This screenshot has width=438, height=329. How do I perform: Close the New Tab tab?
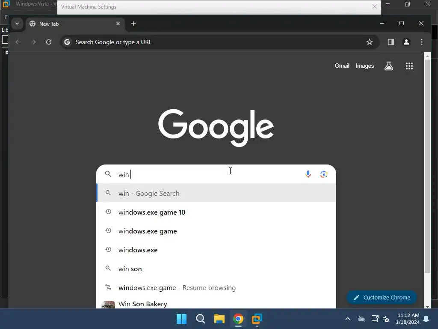[118, 24]
